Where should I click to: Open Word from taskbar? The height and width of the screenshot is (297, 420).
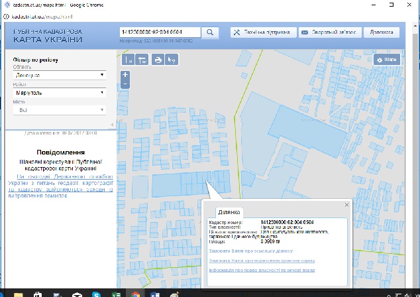[x=155, y=294]
